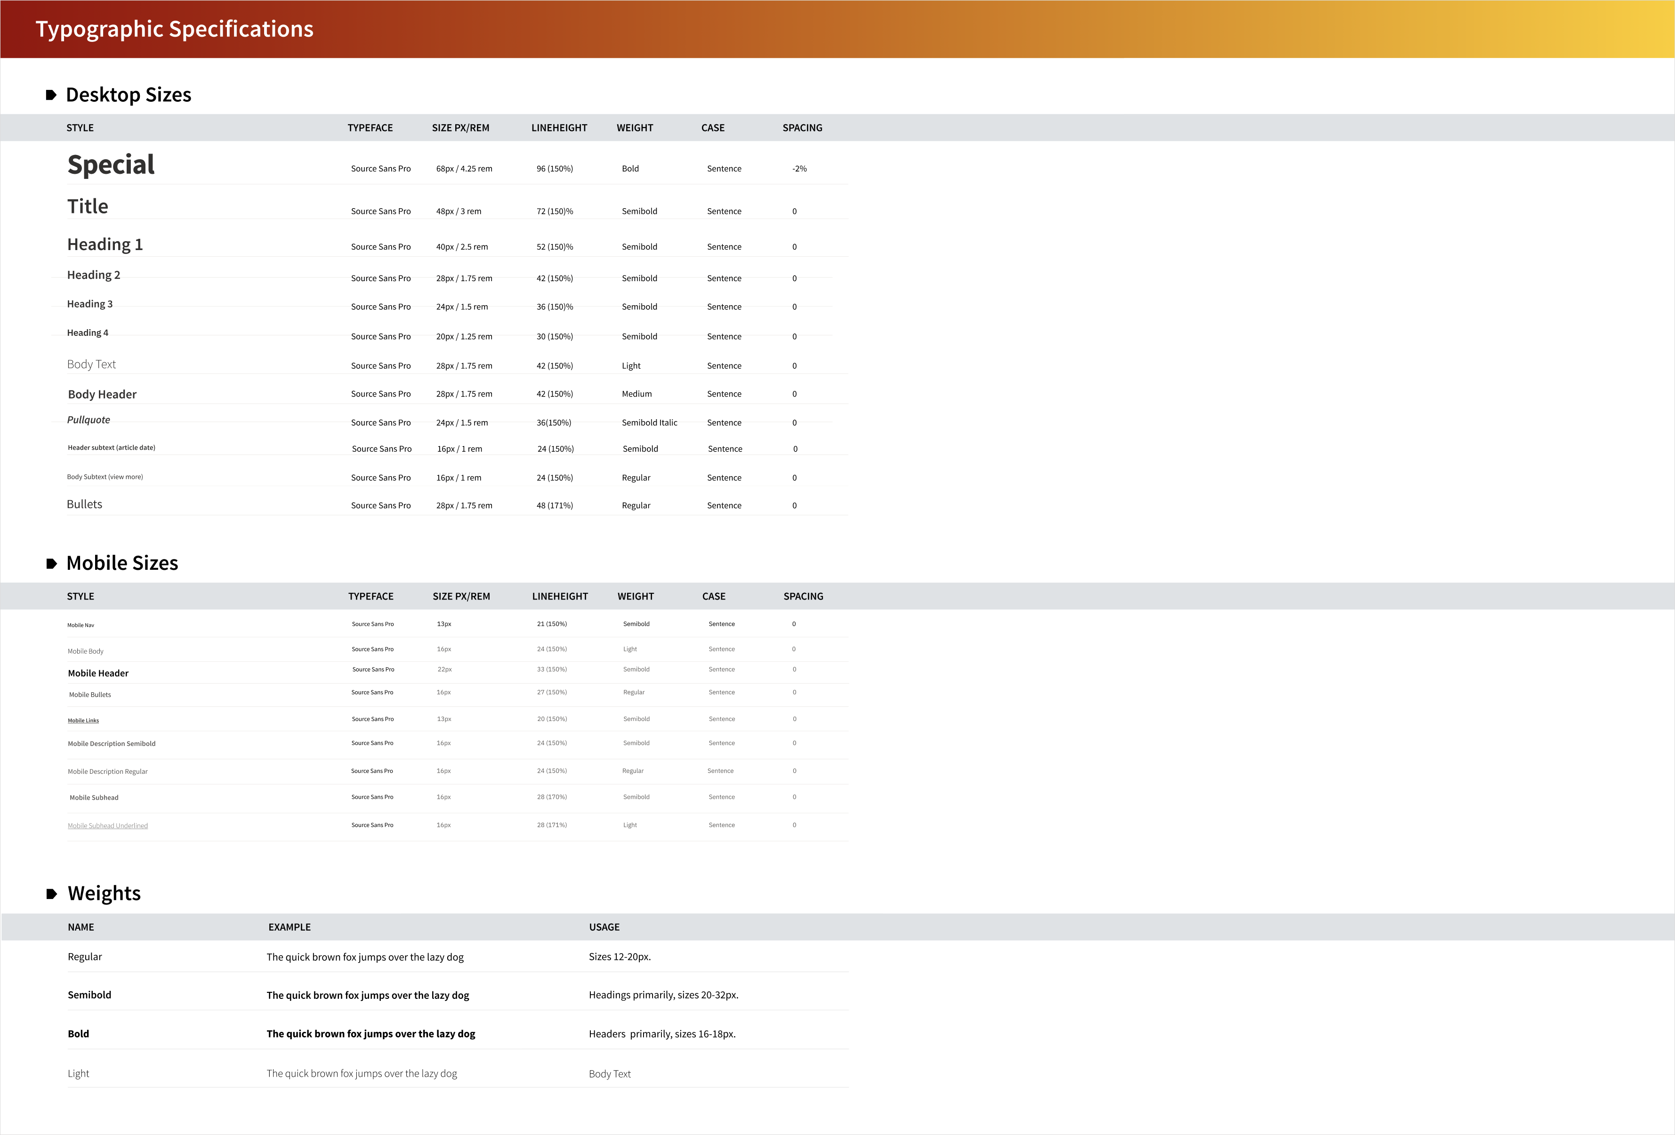Click the Light weight name
This screenshot has height=1135, width=1675.
tap(79, 1074)
